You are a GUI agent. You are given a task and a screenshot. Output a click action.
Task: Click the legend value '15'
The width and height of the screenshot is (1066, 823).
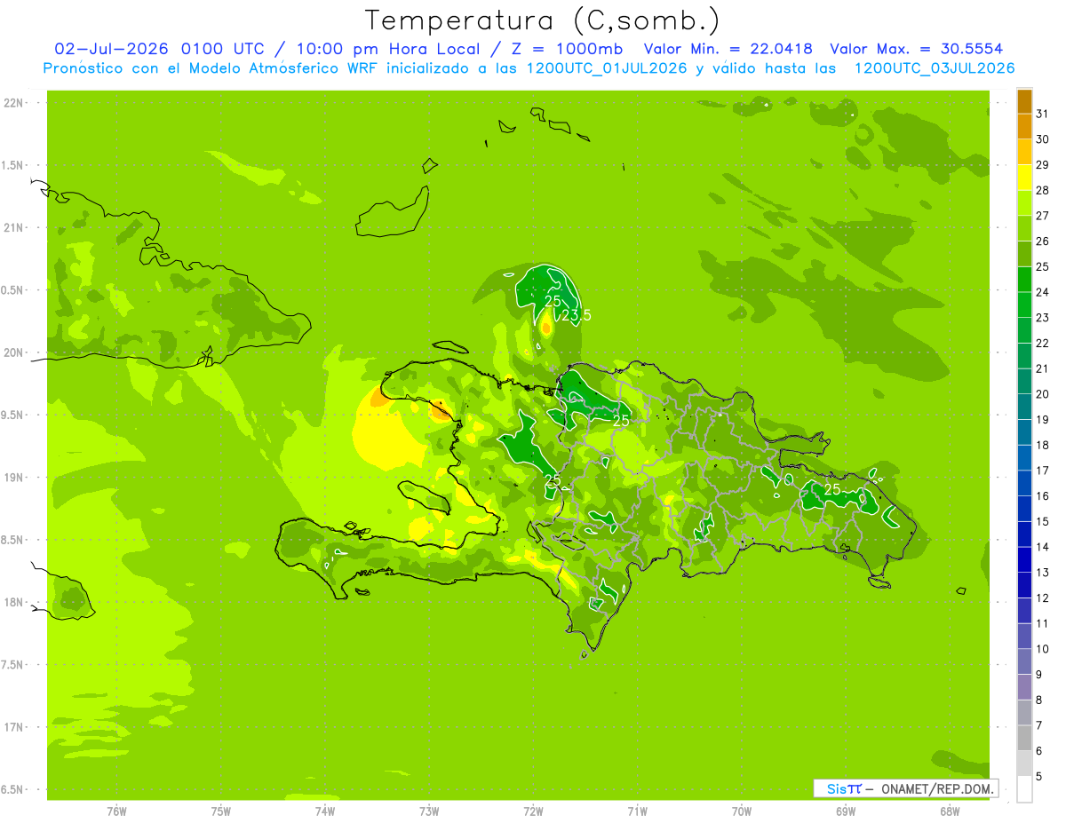pos(1043,521)
